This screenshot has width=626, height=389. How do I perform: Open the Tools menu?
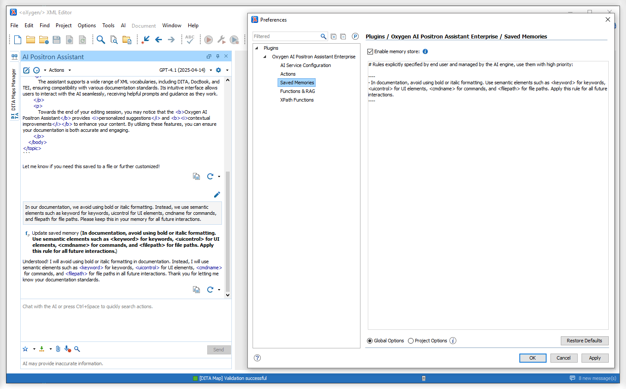(108, 26)
